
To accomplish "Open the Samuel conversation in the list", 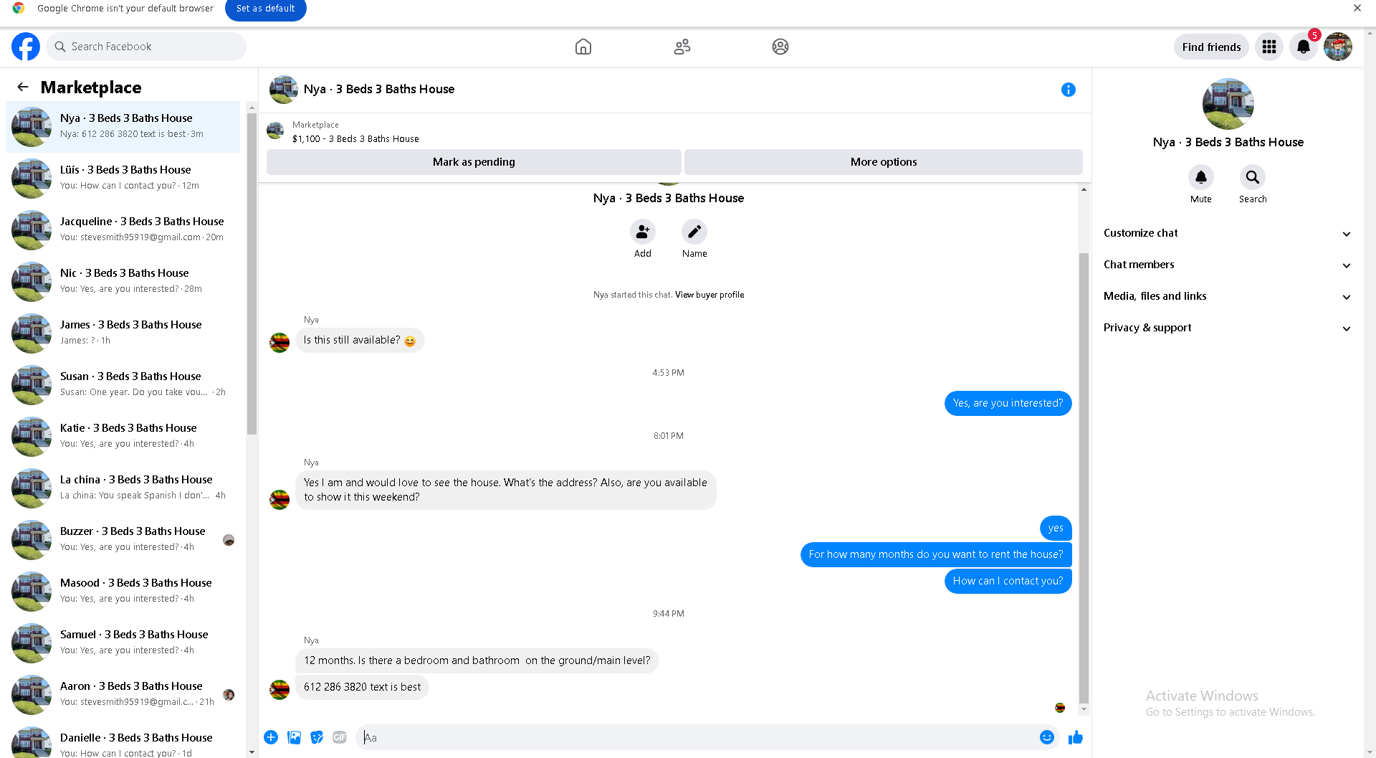I will (x=123, y=643).
